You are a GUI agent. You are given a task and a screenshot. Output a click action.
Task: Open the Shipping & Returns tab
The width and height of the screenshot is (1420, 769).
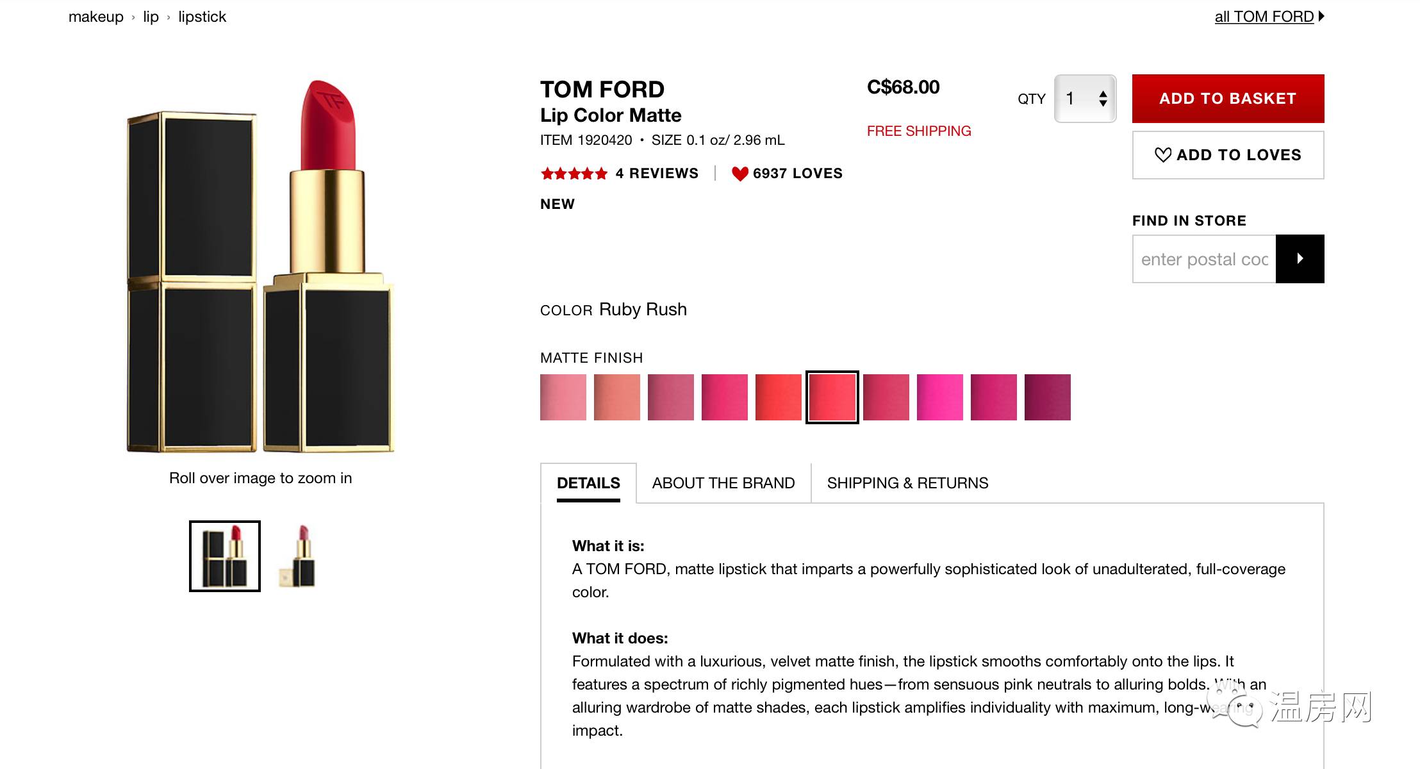coord(907,483)
